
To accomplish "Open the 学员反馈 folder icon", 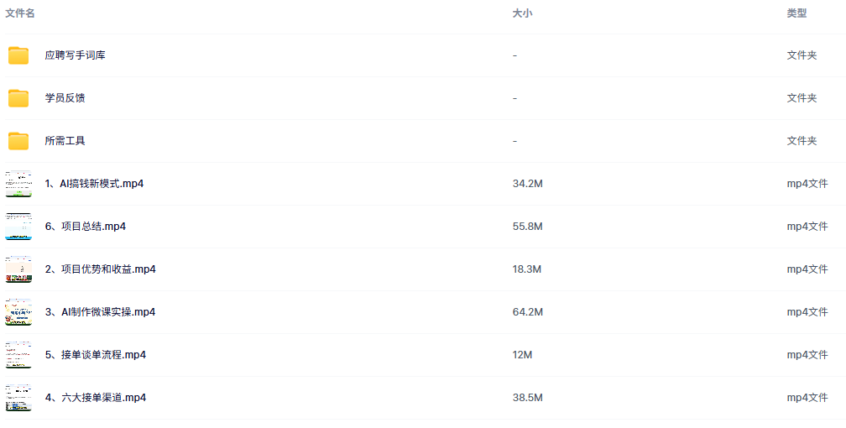I will pyautogui.click(x=18, y=98).
